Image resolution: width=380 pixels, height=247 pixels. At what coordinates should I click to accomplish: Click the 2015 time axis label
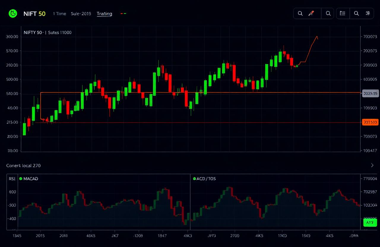[40, 236]
